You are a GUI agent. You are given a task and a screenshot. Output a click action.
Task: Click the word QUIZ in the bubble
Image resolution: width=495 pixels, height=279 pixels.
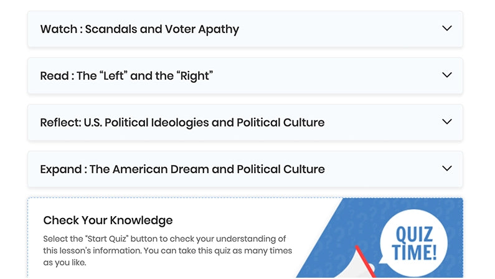coord(415,234)
